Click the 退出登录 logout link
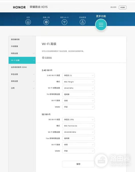The height and width of the screenshot is (172, 135). tap(113, 7)
